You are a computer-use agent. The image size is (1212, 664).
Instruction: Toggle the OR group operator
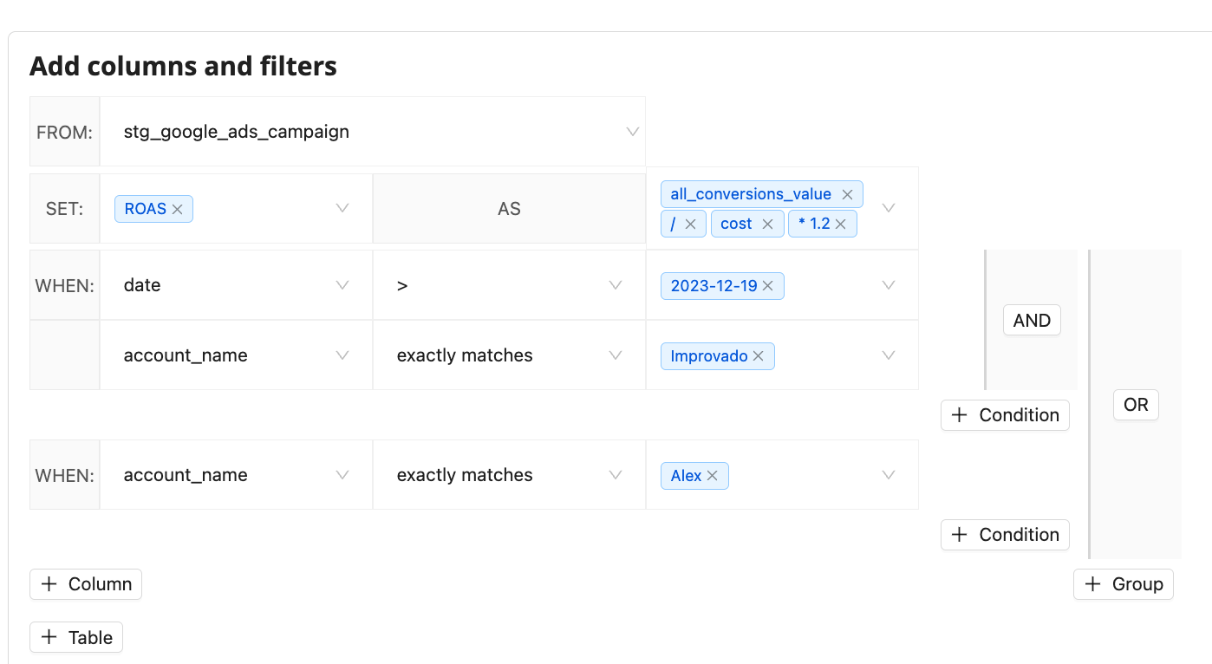pos(1136,405)
